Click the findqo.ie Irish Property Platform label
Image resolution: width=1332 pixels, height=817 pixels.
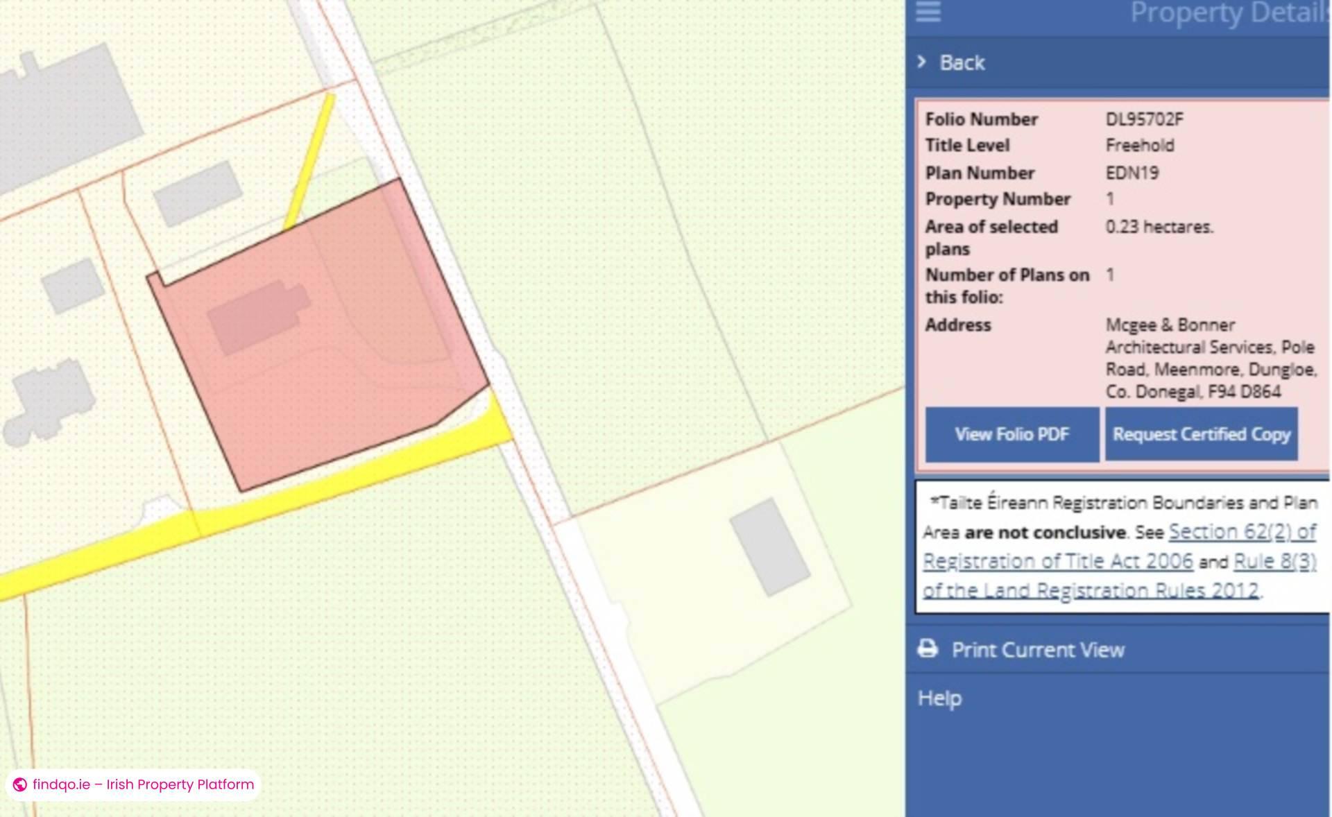pyautogui.click(x=143, y=784)
